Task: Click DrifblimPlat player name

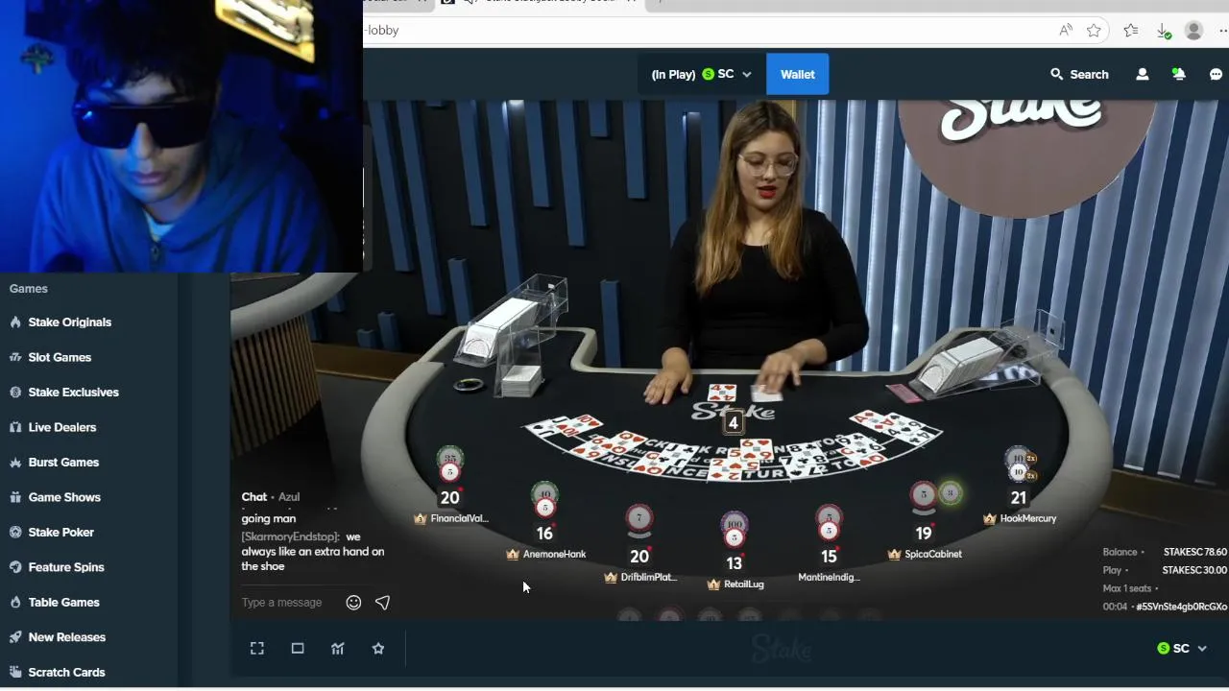Action: [x=649, y=578]
